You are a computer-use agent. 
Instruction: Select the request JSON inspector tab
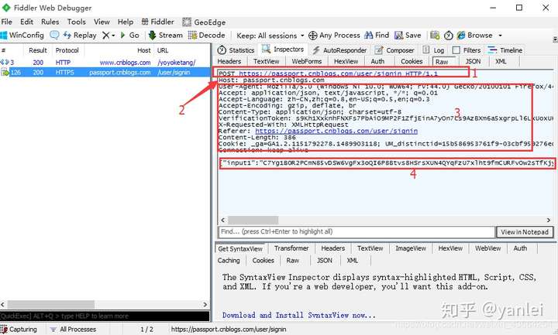(473, 61)
